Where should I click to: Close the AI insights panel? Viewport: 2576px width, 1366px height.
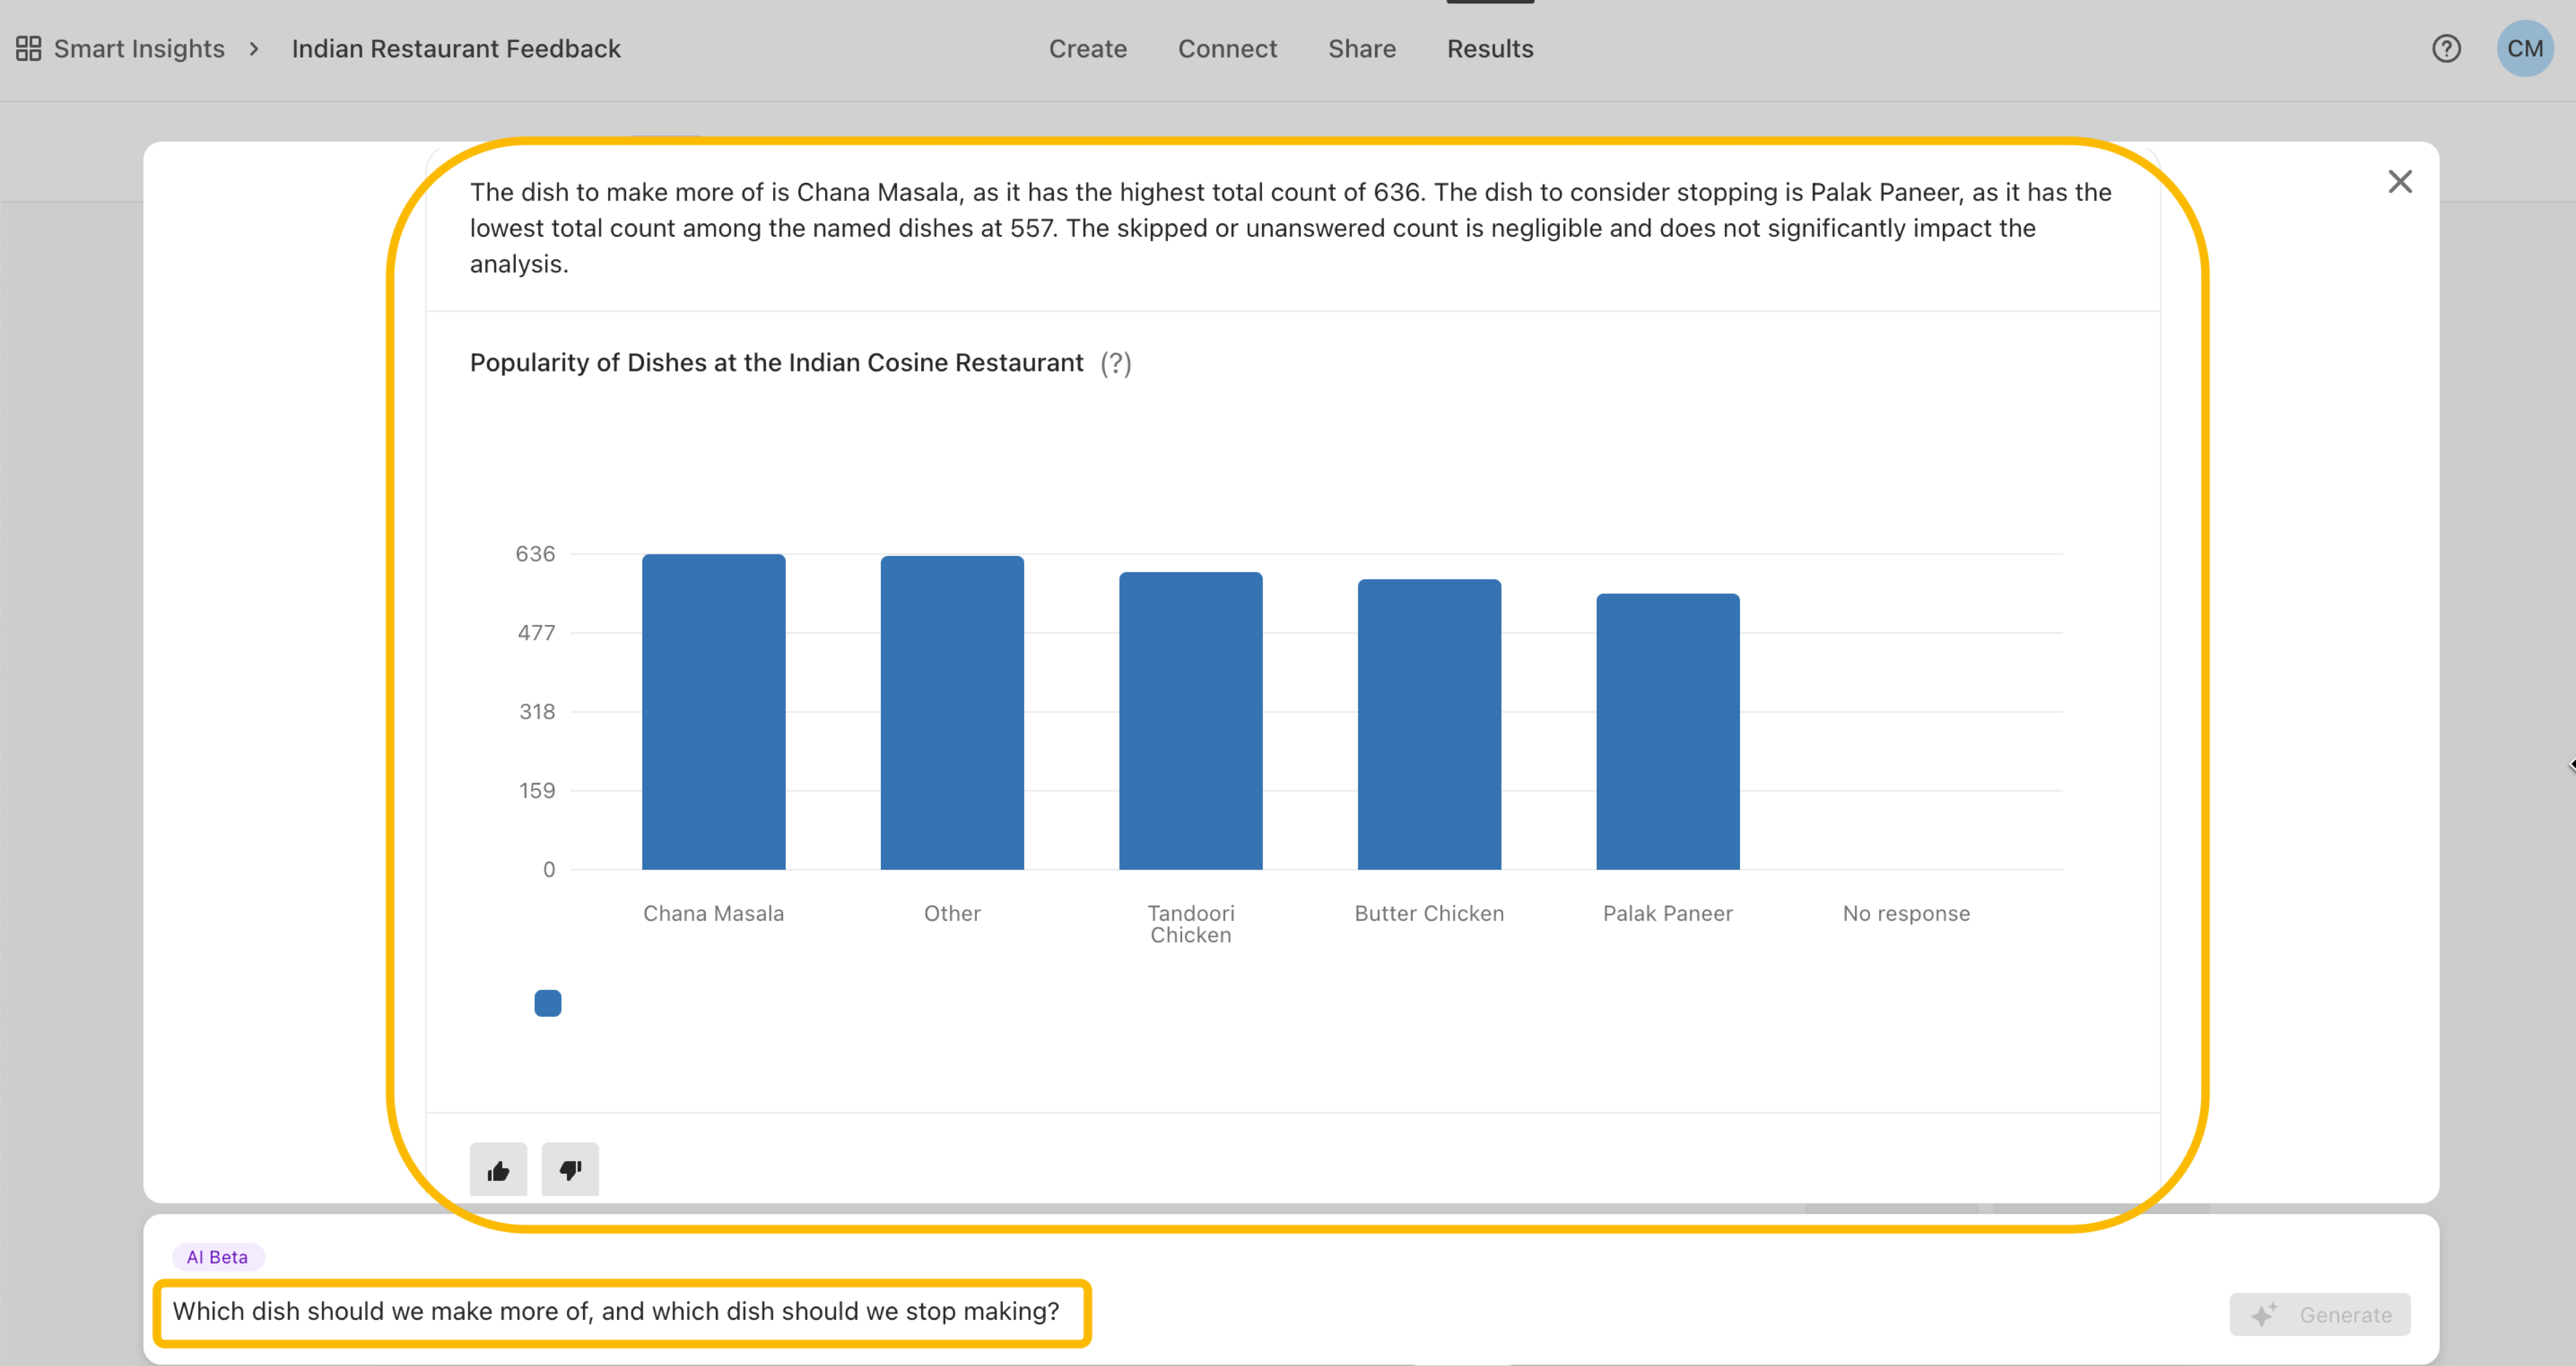pyautogui.click(x=2400, y=181)
